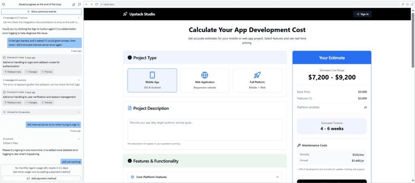Click the preview URL address bar
Viewport: 415px width, 183px height.
(x=250, y=4)
